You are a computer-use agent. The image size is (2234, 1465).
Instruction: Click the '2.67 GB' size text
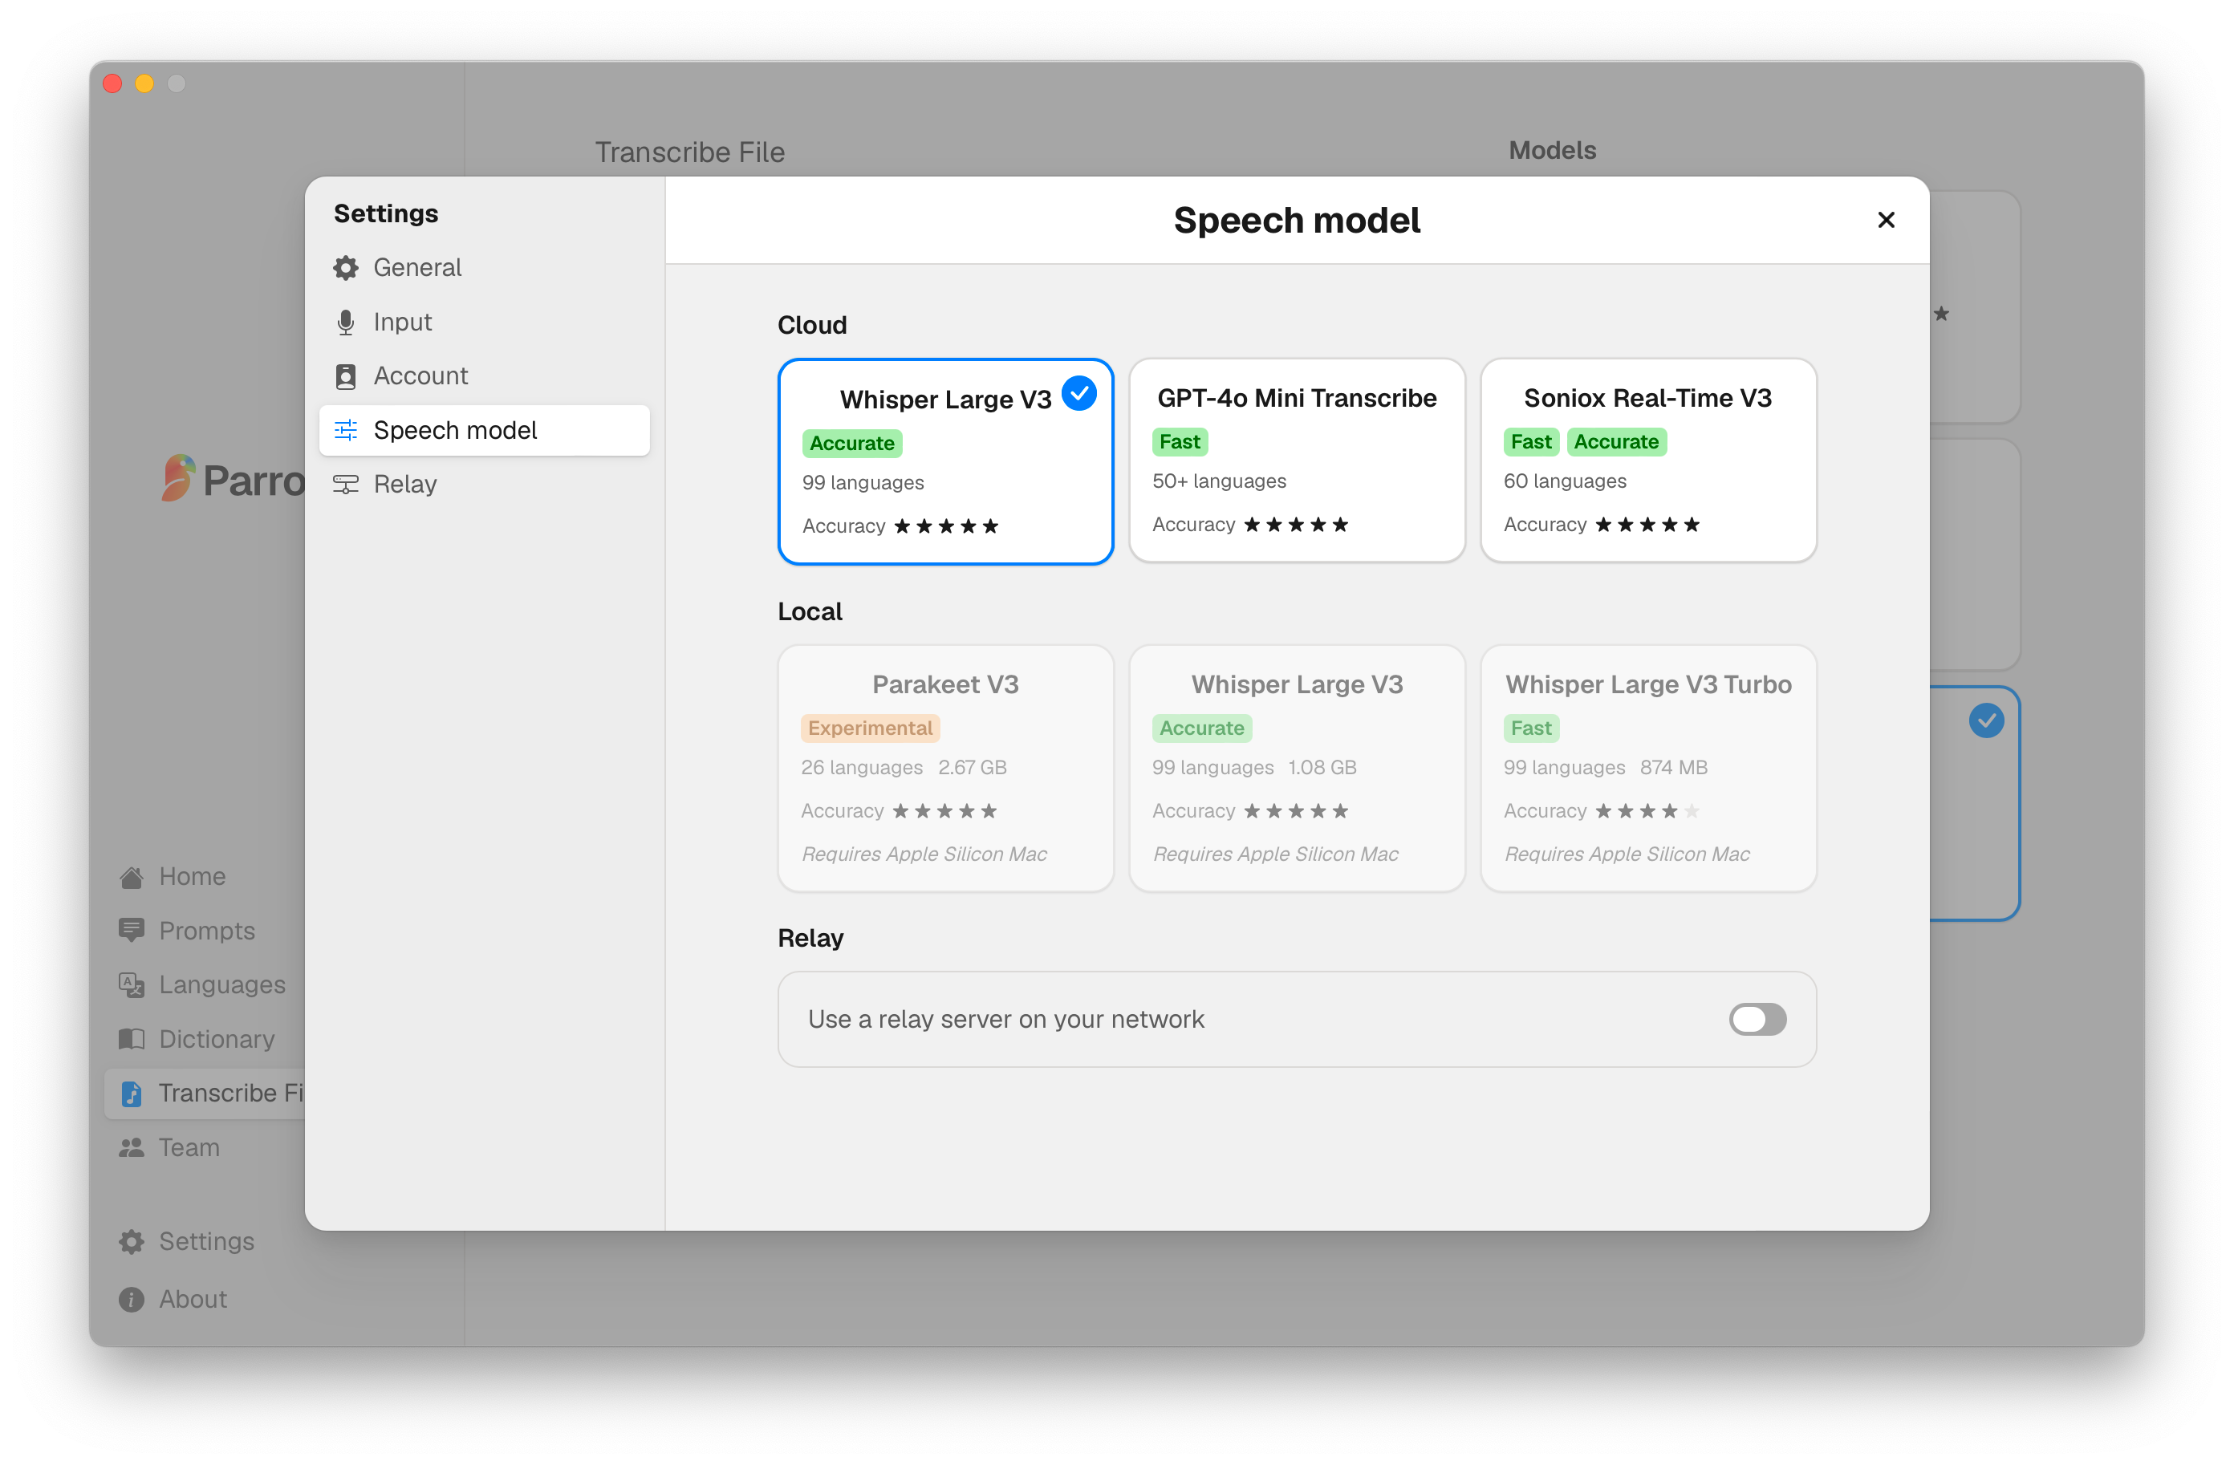coord(973,768)
